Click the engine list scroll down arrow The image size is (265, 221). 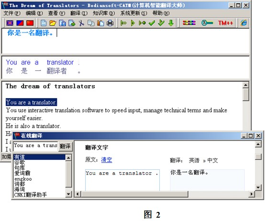[68, 194]
